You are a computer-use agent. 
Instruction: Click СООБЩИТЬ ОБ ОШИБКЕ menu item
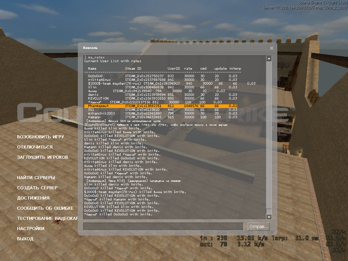point(45,208)
